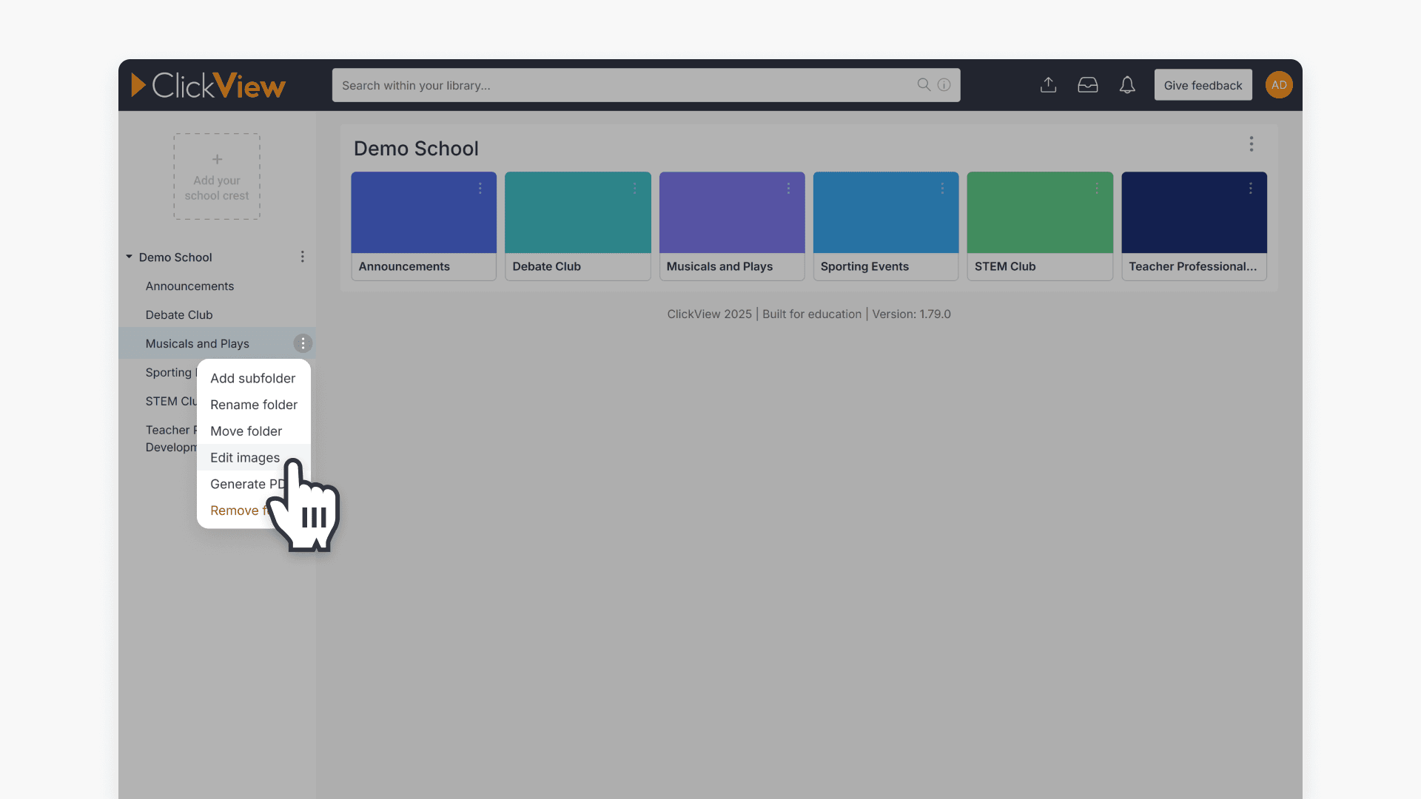Image resolution: width=1421 pixels, height=799 pixels.
Task: Open the search info tooltip icon
Action: click(x=944, y=85)
